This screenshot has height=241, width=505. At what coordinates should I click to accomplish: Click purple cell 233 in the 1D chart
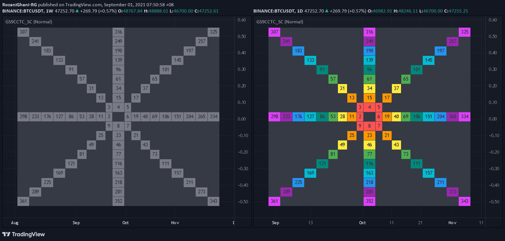coord(286,117)
